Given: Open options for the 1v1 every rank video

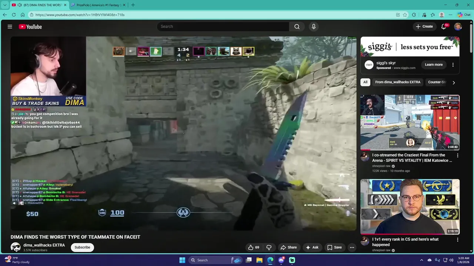Looking at the screenshot, I should tap(457, 240).
